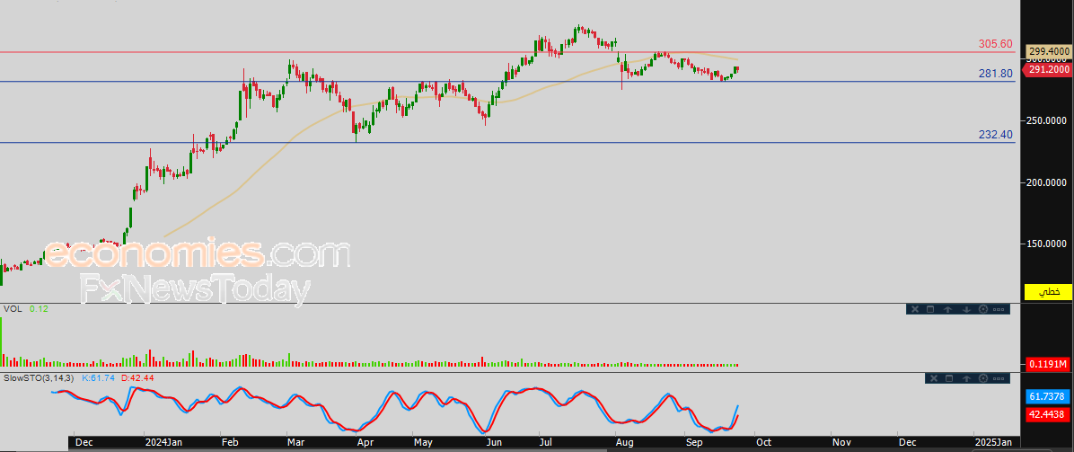1074x452 pixels.
Task: Click the 42.4438 stochastic D value tag
Action: coord(1047,414)
